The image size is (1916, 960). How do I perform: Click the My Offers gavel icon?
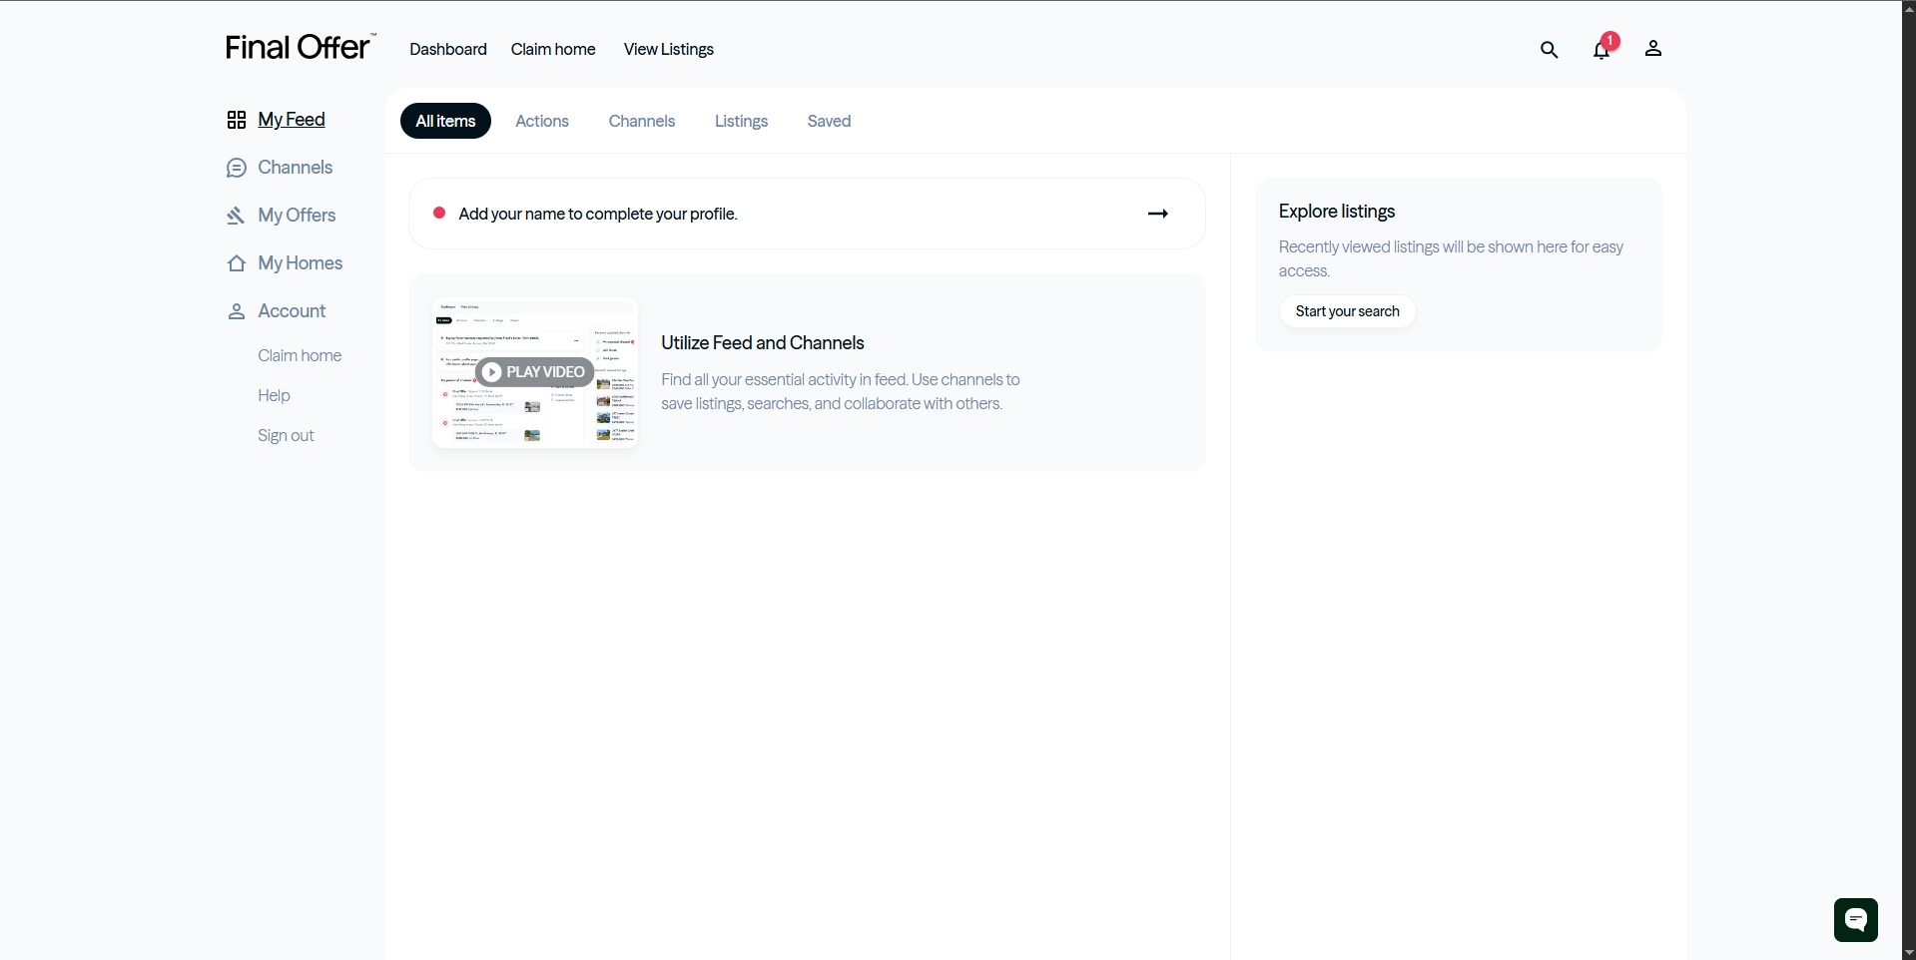(x=237, y=216)
